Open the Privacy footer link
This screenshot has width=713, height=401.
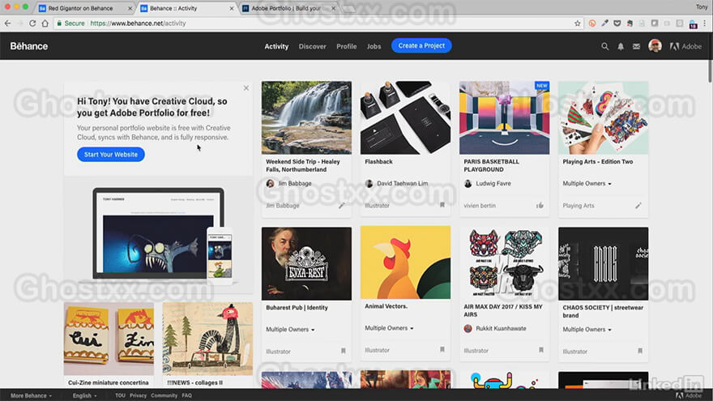click(138, 395)
